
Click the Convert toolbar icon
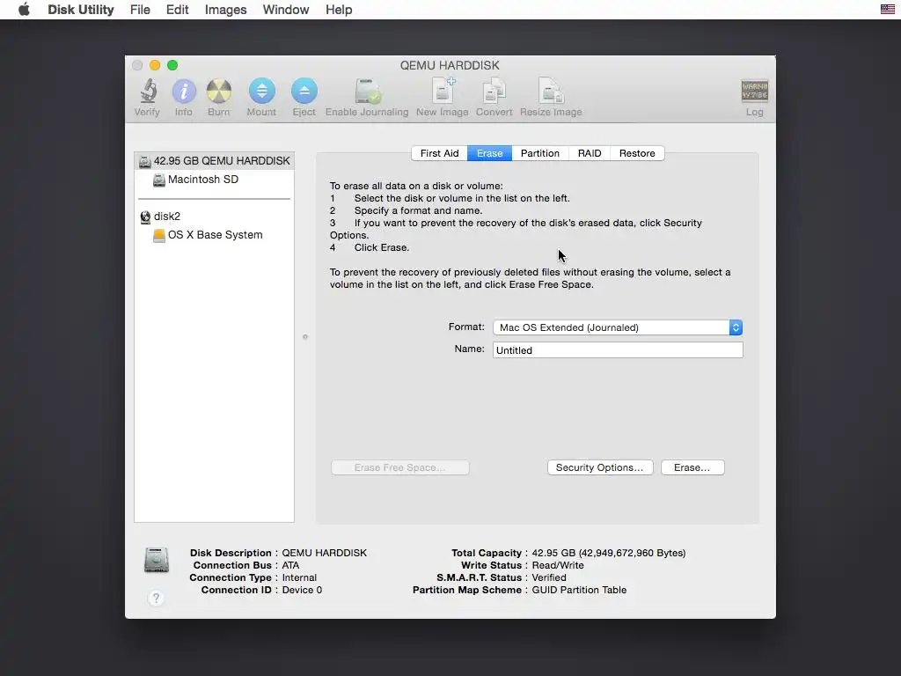click(494, 91)
